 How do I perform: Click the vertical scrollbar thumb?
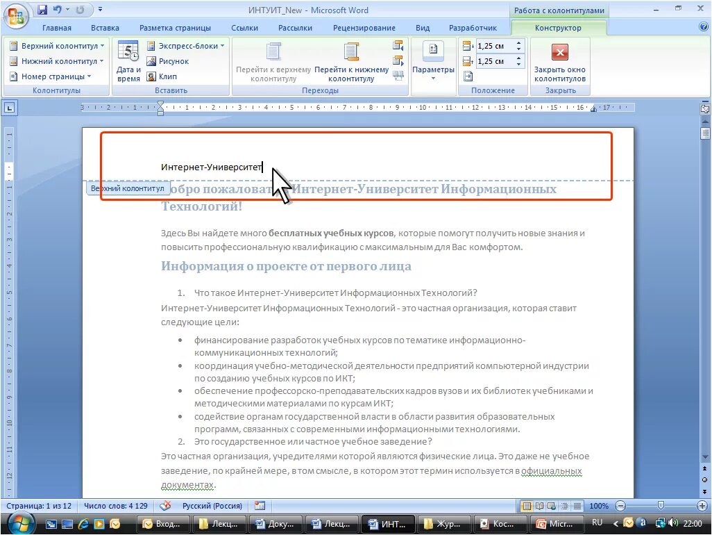pyautogui.click(x=705, y=133)
